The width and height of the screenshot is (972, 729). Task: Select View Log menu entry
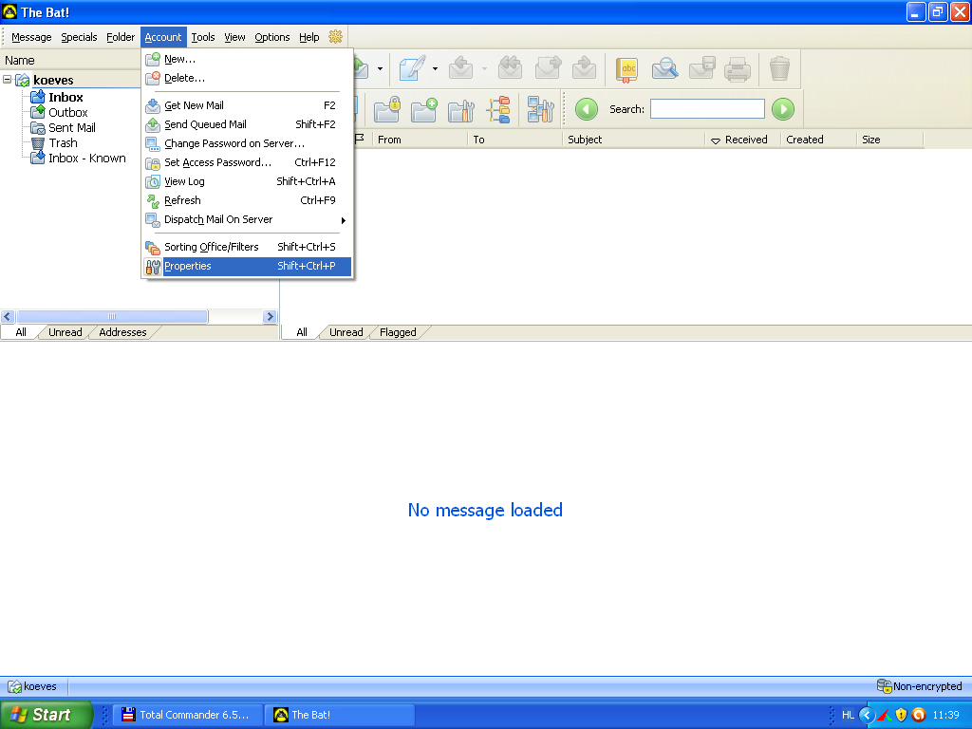click(248, 181)
